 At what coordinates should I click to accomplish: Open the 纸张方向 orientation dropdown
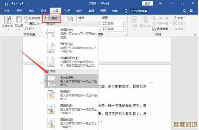(x=33, y=18)
